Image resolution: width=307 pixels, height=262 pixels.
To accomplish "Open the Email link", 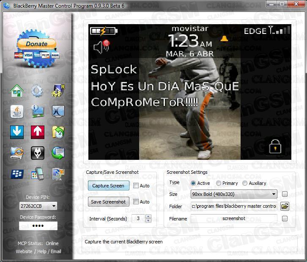I will 56,251.
